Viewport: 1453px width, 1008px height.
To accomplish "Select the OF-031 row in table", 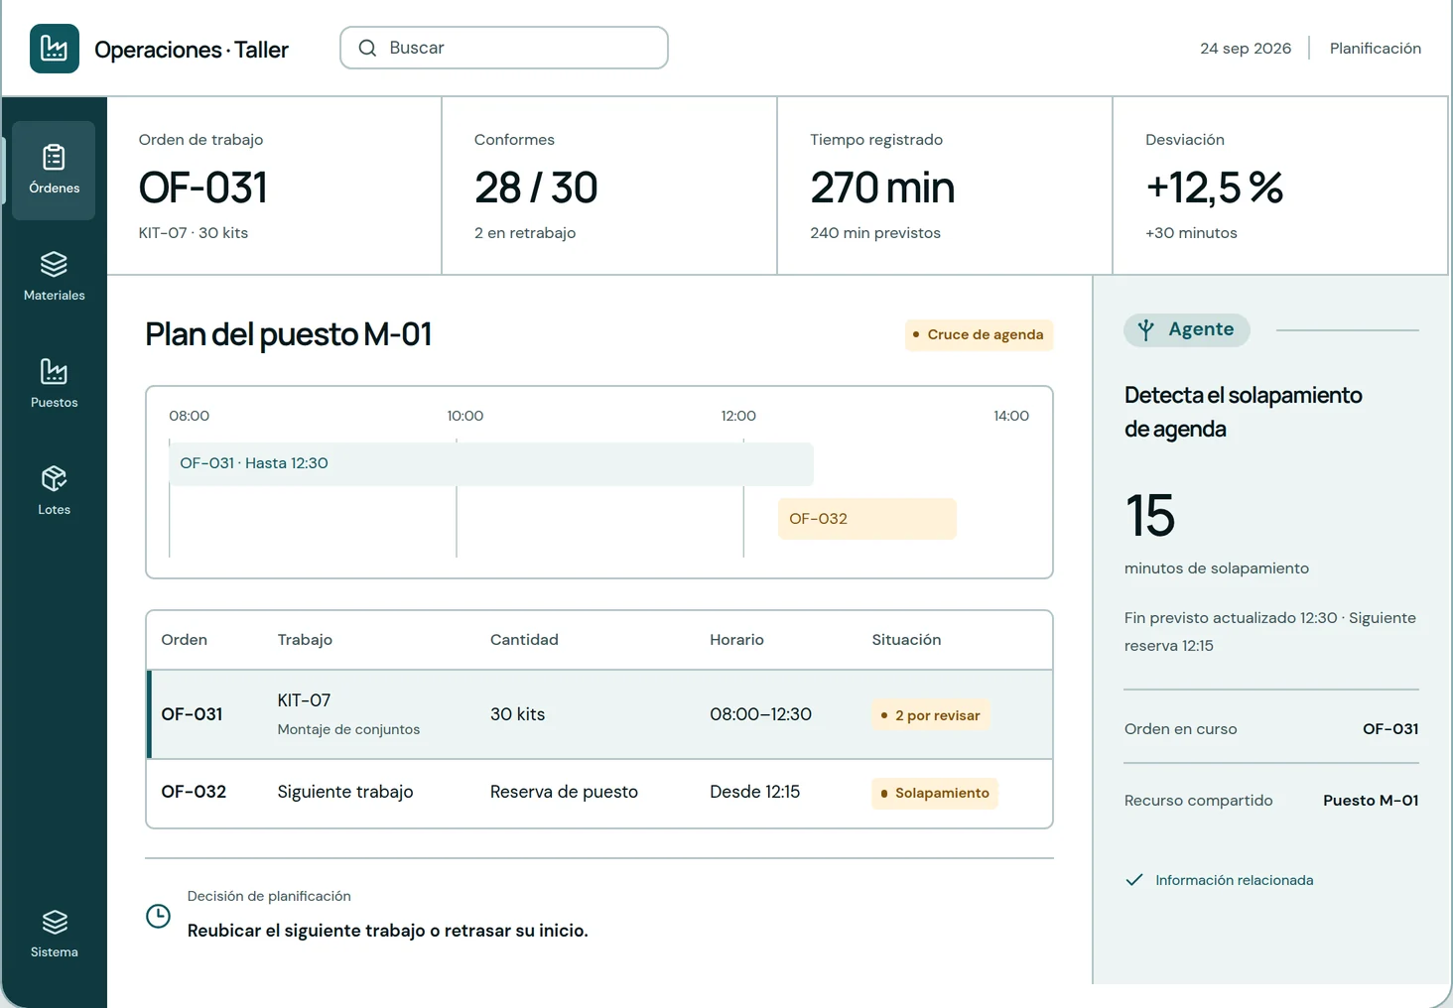I will pyautogui.click(x=599, y=714).
